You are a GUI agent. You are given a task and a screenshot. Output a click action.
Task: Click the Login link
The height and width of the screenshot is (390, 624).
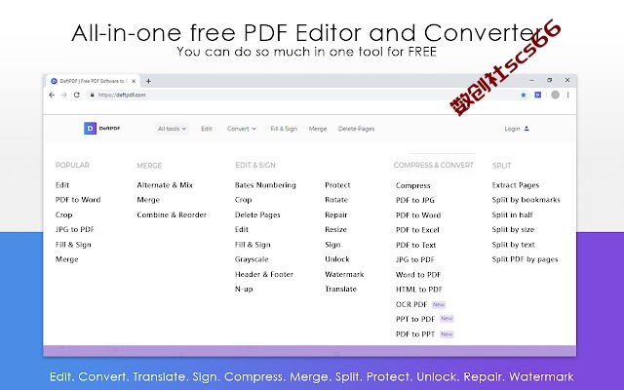click(512, 129)
